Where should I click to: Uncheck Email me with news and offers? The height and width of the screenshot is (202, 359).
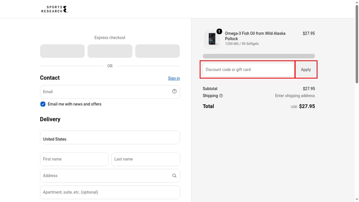43,104
